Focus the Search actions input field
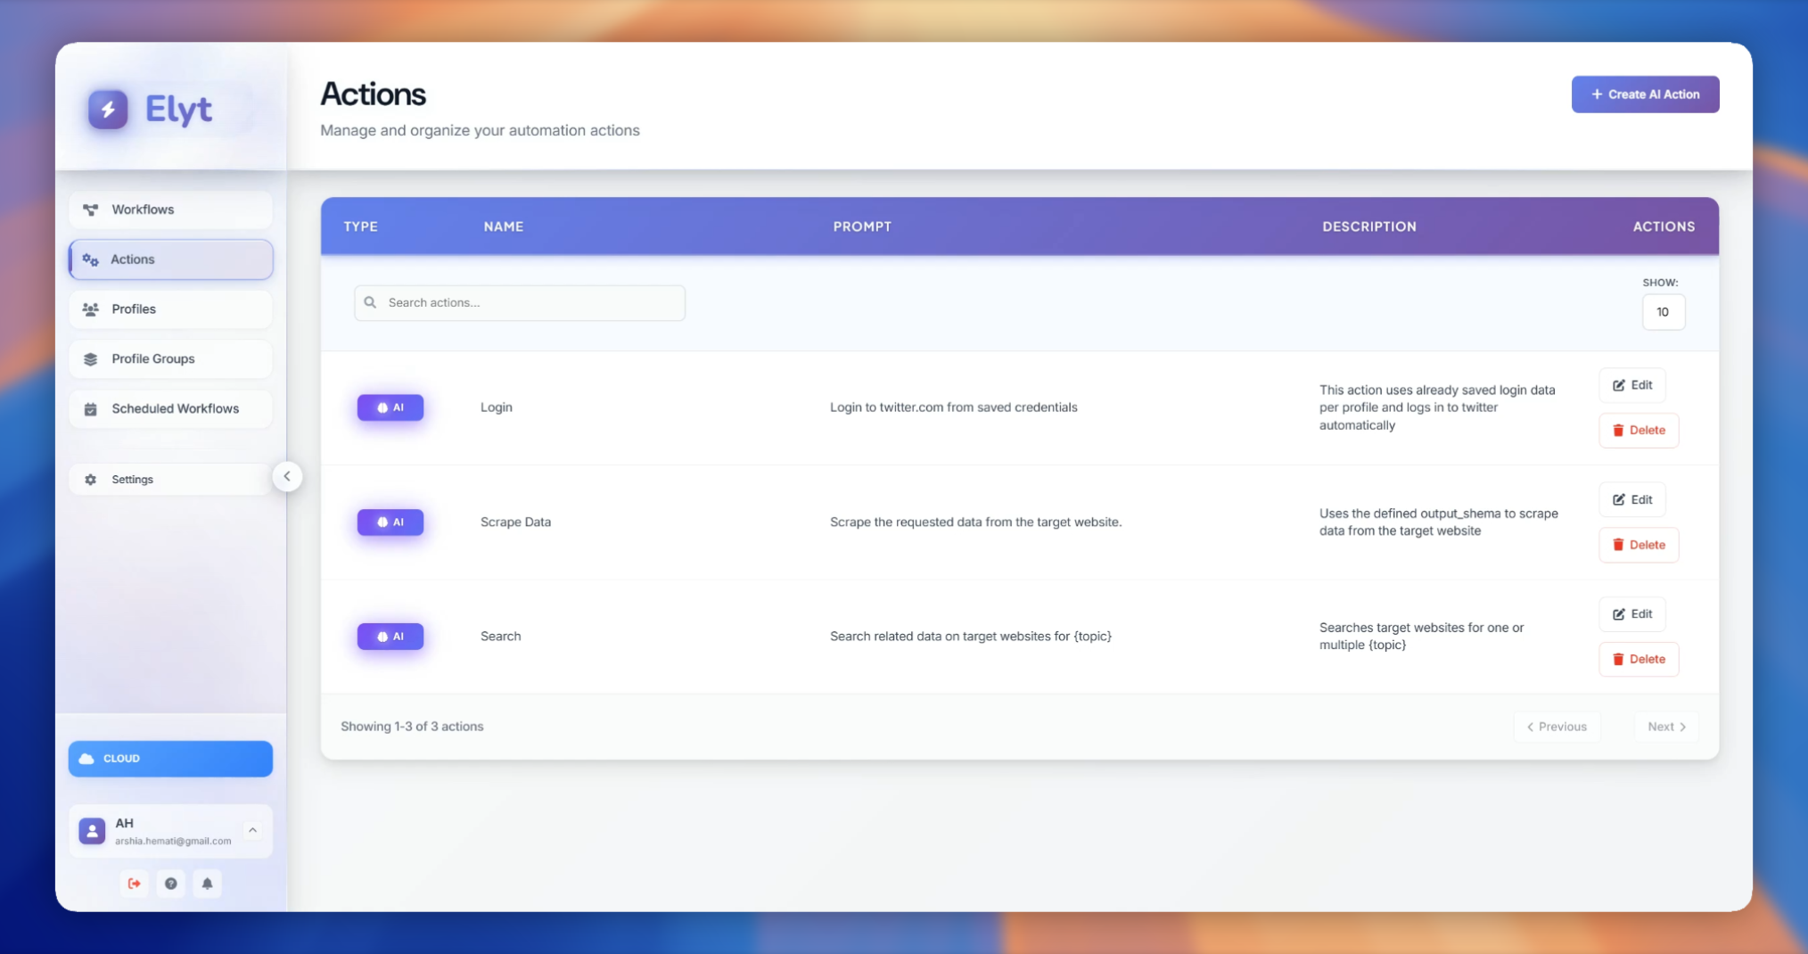Screen dimensions: 1808x954 530,303
